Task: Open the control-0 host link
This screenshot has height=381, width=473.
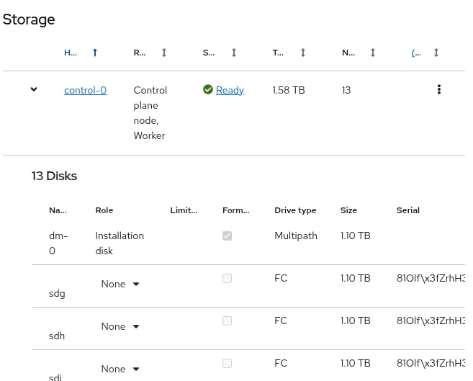Action: (86, 90)
